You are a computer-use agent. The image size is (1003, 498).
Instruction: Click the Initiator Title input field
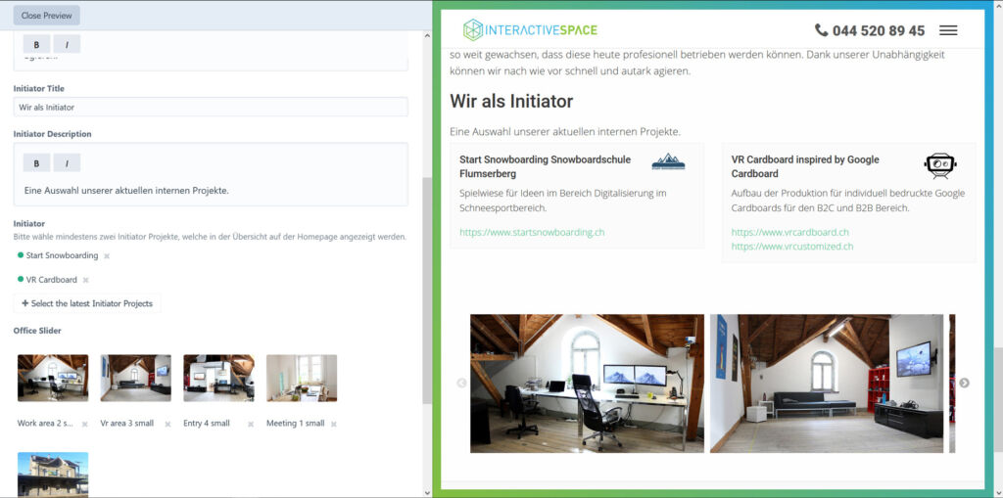point(211,107)
